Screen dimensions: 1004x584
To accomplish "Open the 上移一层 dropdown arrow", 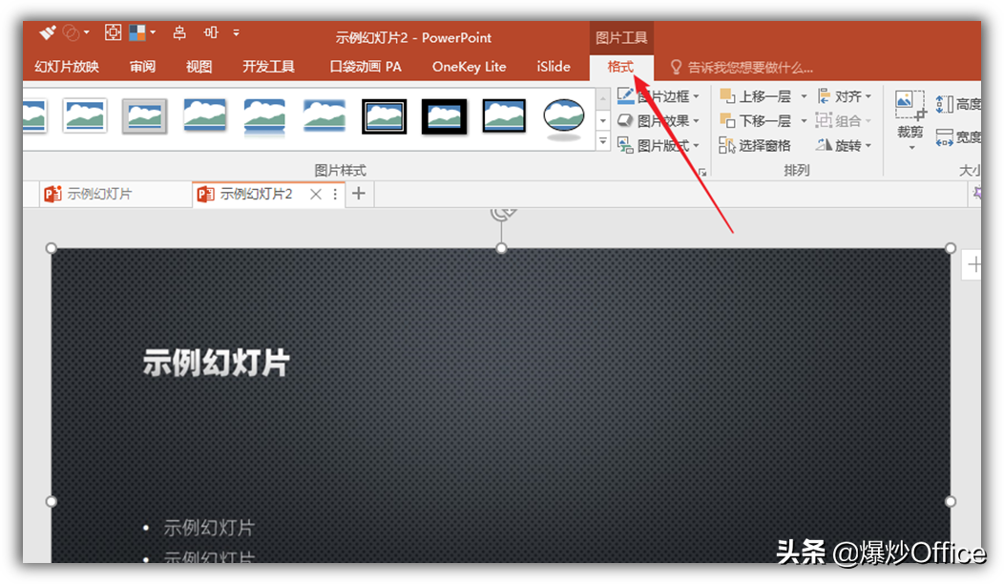I will [804, 96].
